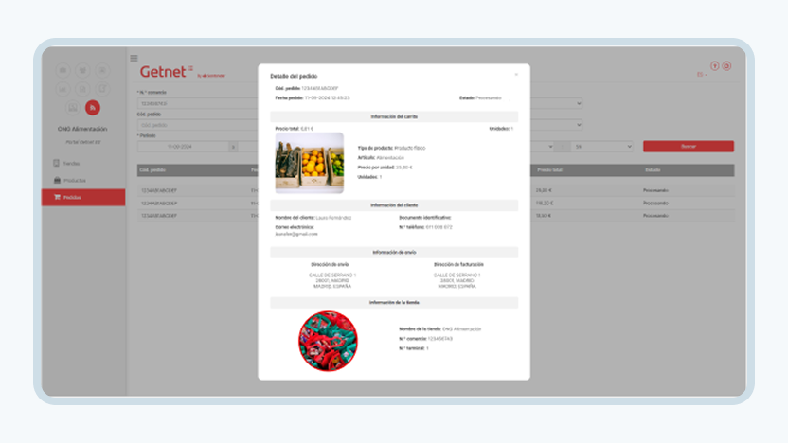Click the Nombre de la tienda value

pos(462,329)
